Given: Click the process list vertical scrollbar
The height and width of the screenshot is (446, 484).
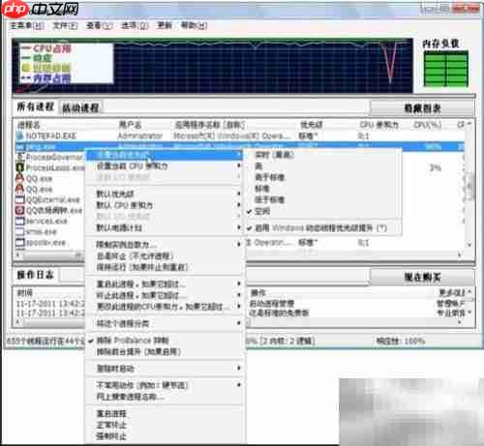Looking at the screenshot, I should [x=469, y=187].
